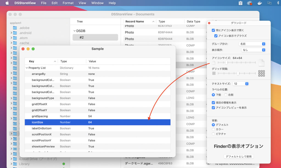Screen dimensions: 281x168
Task: Open the File menu
Action: (44, 3)
